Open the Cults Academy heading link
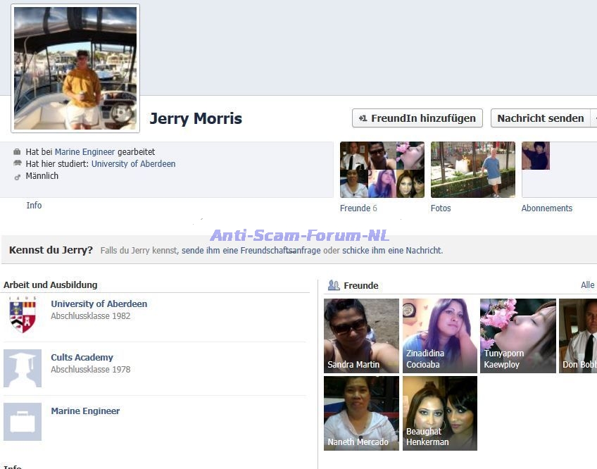 [82, 358]
